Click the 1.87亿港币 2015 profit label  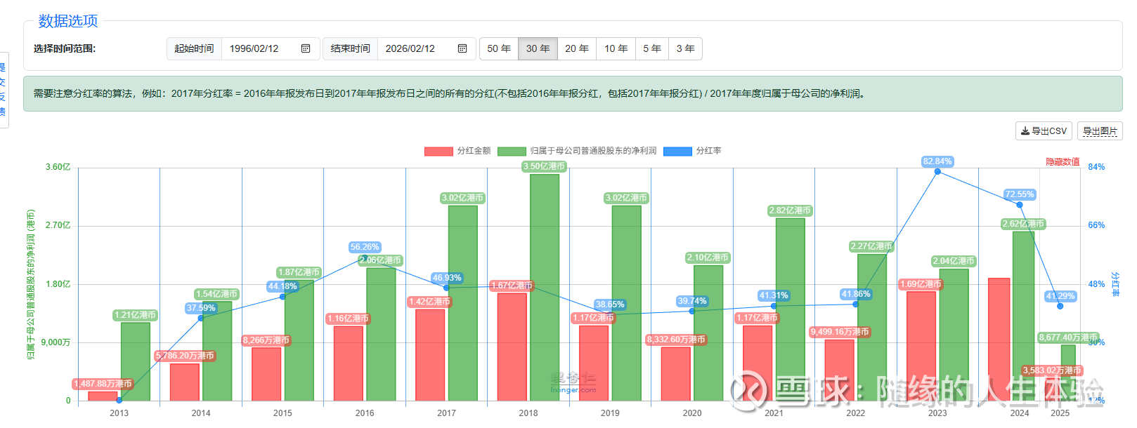tap(299, 272)
